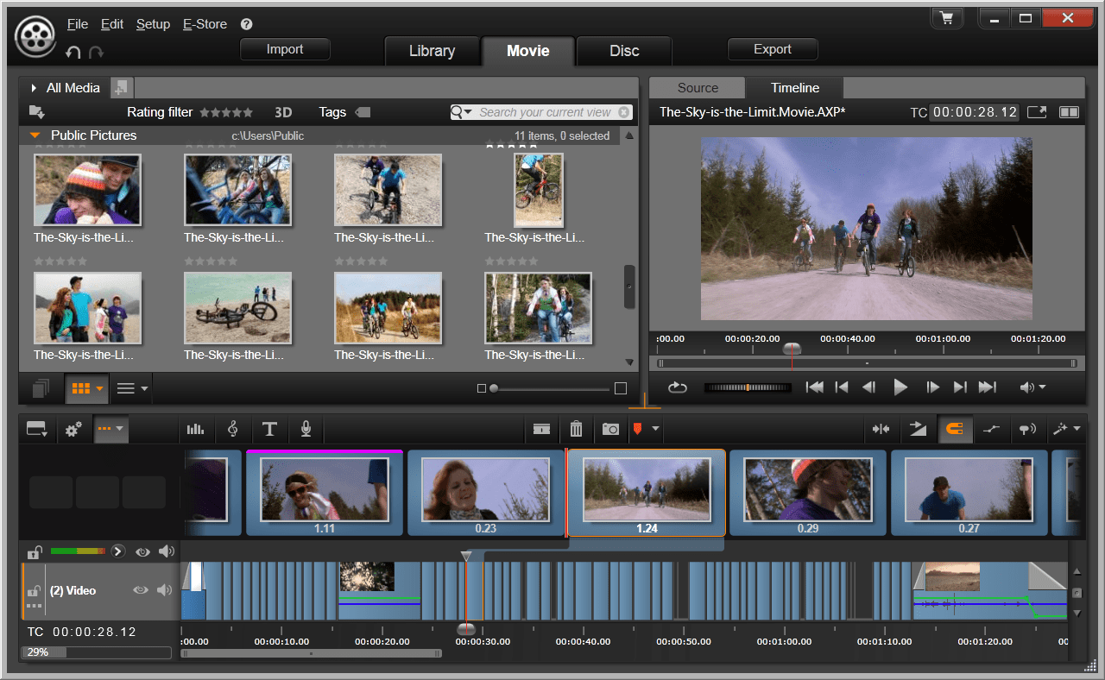Expand the All Media tree arrow
1105x680 pixels.
34,88
